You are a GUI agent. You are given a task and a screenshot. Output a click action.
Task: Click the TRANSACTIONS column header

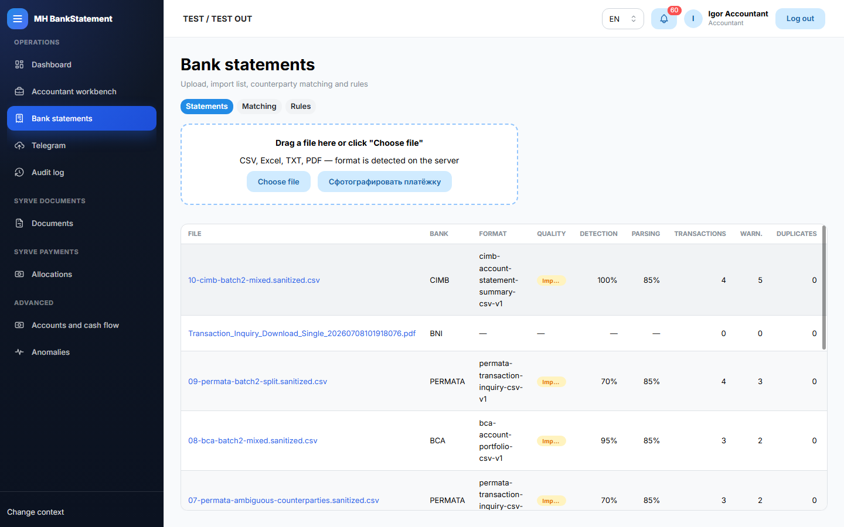pos(700,234)
